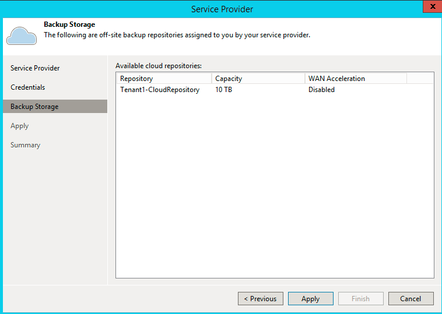Close the Service Provider dialog

coord(432,6)
